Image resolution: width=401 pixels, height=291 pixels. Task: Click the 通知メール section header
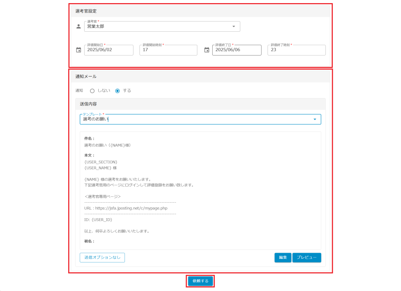[86, 77]
